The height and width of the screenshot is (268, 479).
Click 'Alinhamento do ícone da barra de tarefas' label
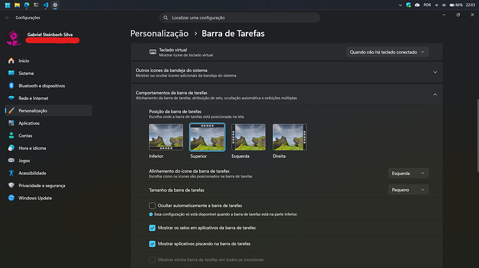[x=189, y=171]
